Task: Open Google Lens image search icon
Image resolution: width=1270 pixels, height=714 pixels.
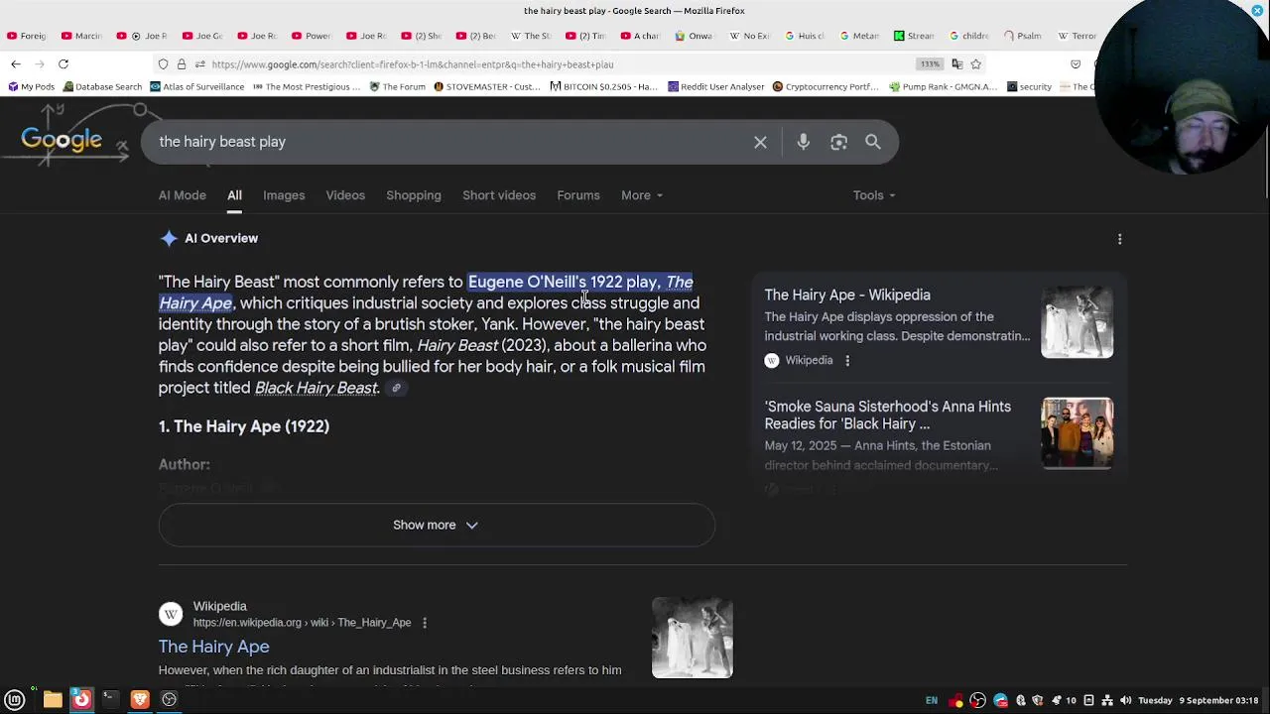Action: coord(839,142)
